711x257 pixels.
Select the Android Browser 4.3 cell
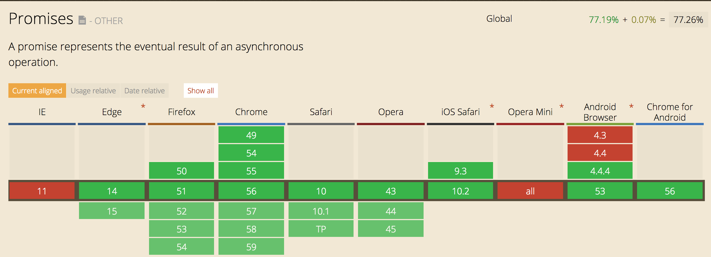pyautogui.click(x=600, y=135)
